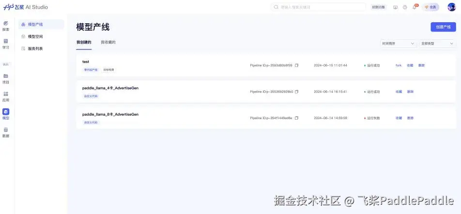Click 删除 on paddle_llama_8卡_AdvertiseGen row
This screenshot has height=214, width=461.
[x=410, y=118]
